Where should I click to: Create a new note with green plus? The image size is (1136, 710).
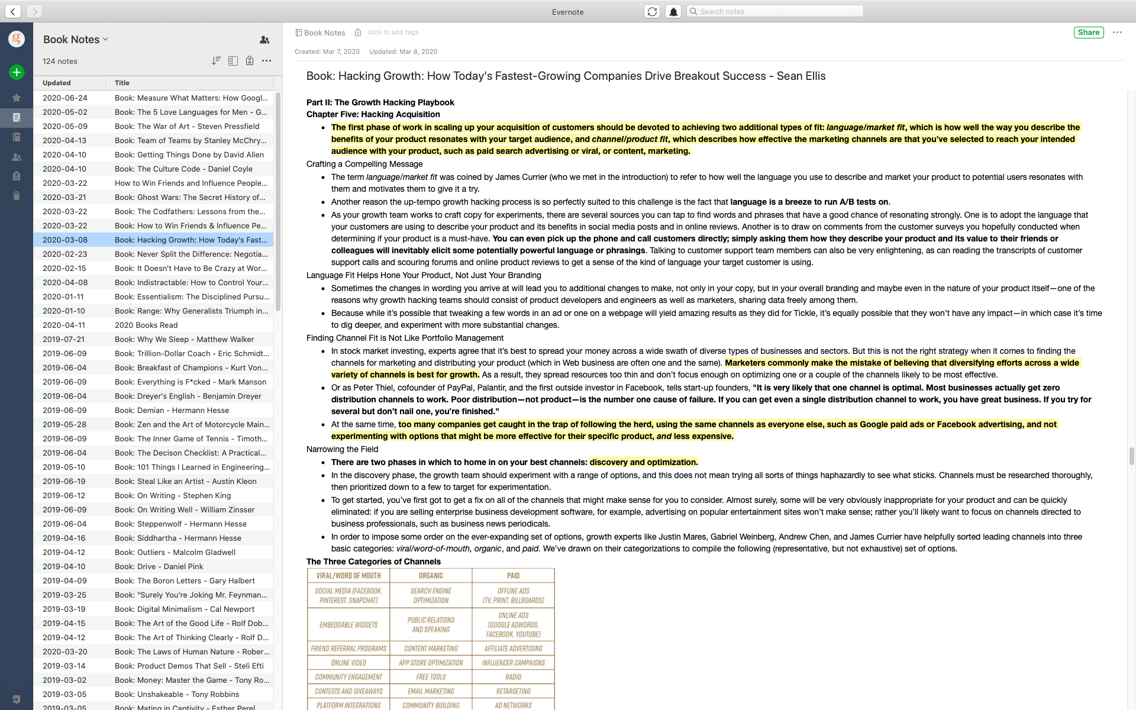pyautogui.click(x=17, y=72)
